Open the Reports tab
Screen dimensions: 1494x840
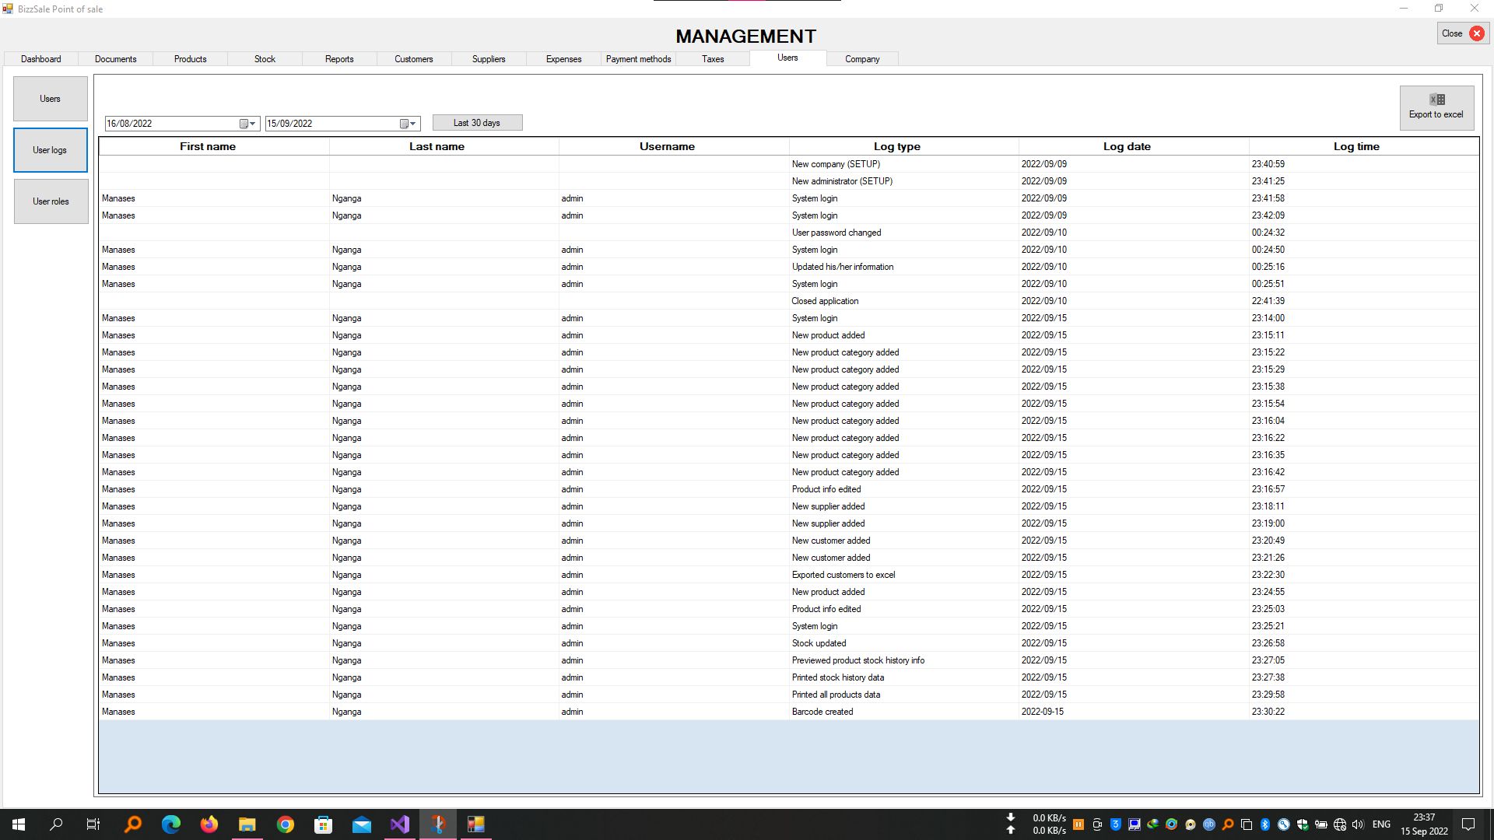pos(339,59)
